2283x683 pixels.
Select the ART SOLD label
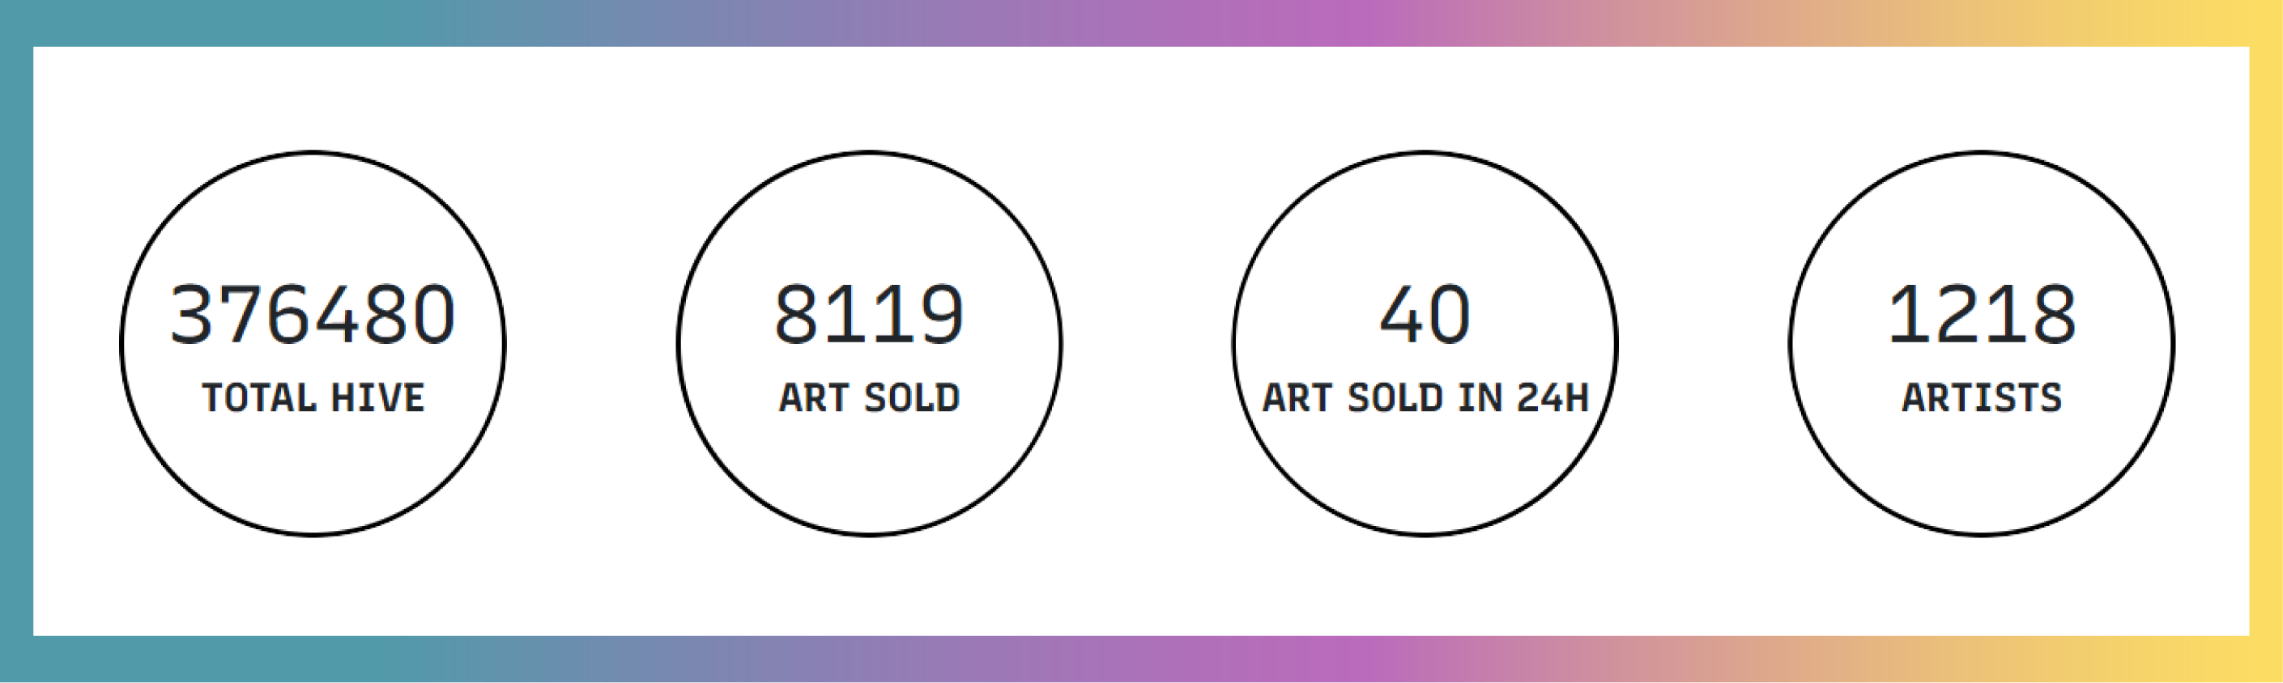[x=870, y=398]
